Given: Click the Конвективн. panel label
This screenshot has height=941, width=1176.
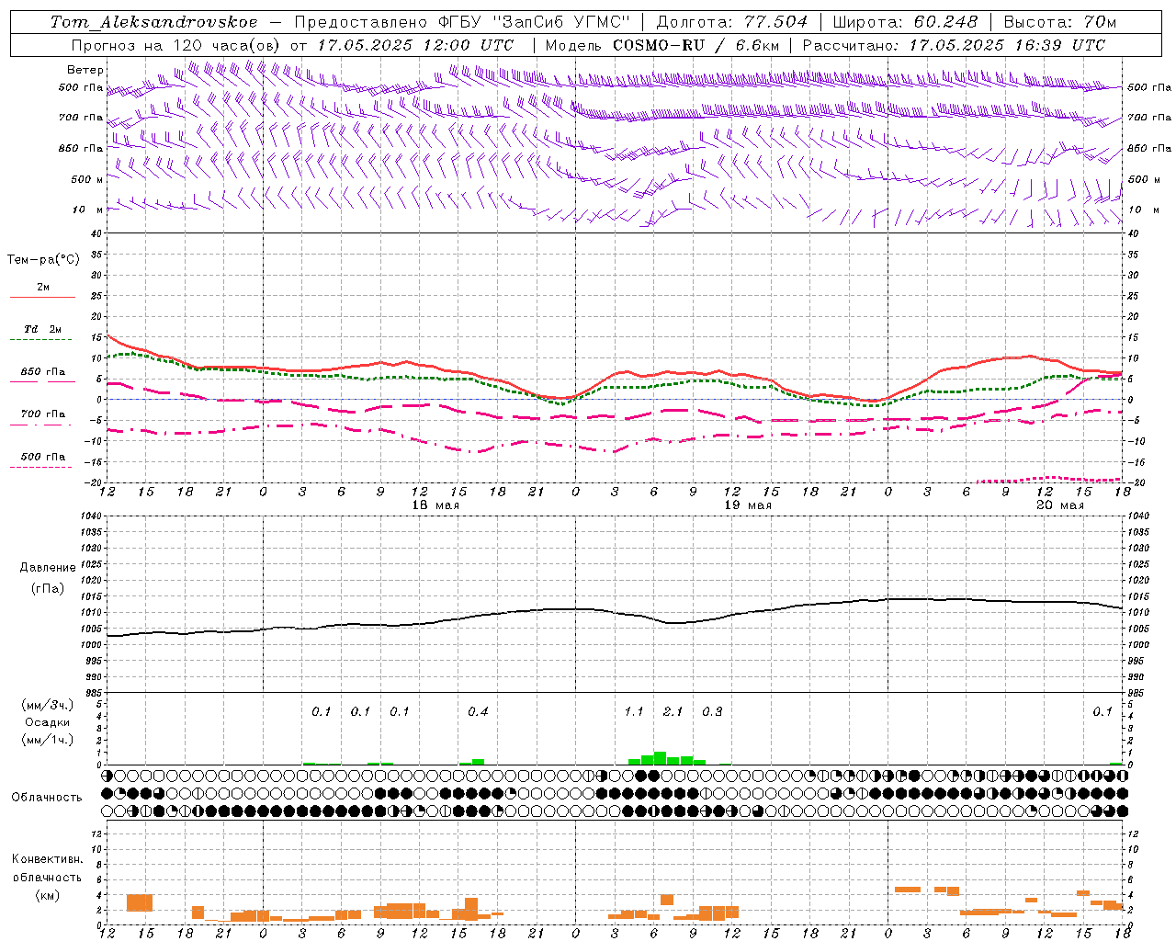Looking at the screenshot, I should coord(47,859).
